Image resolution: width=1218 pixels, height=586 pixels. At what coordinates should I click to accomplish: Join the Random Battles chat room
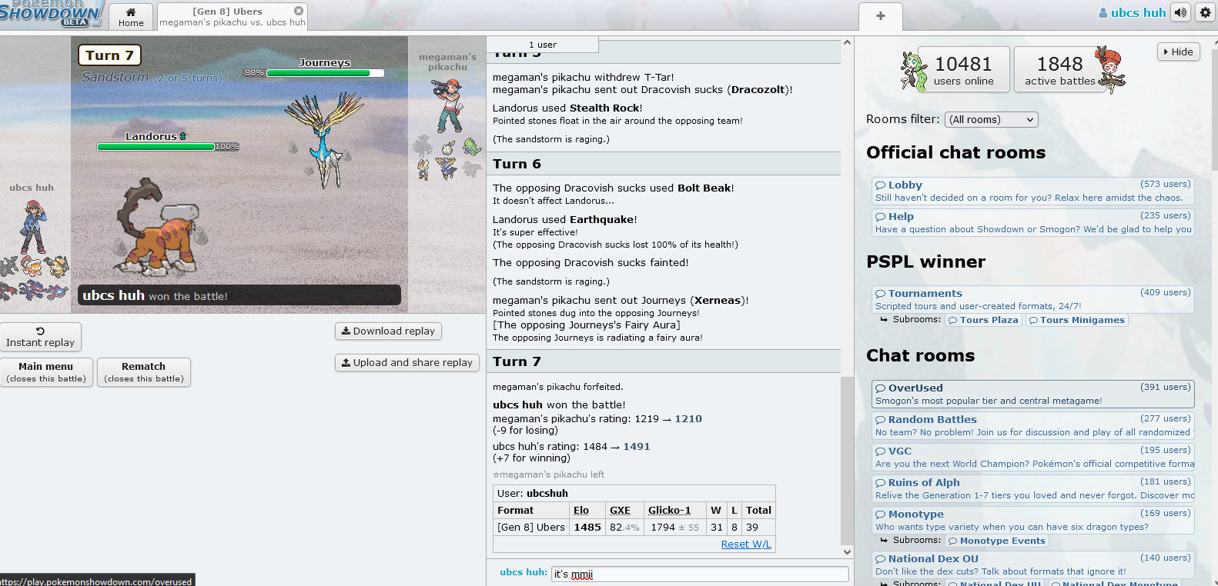click(1033, 425)
